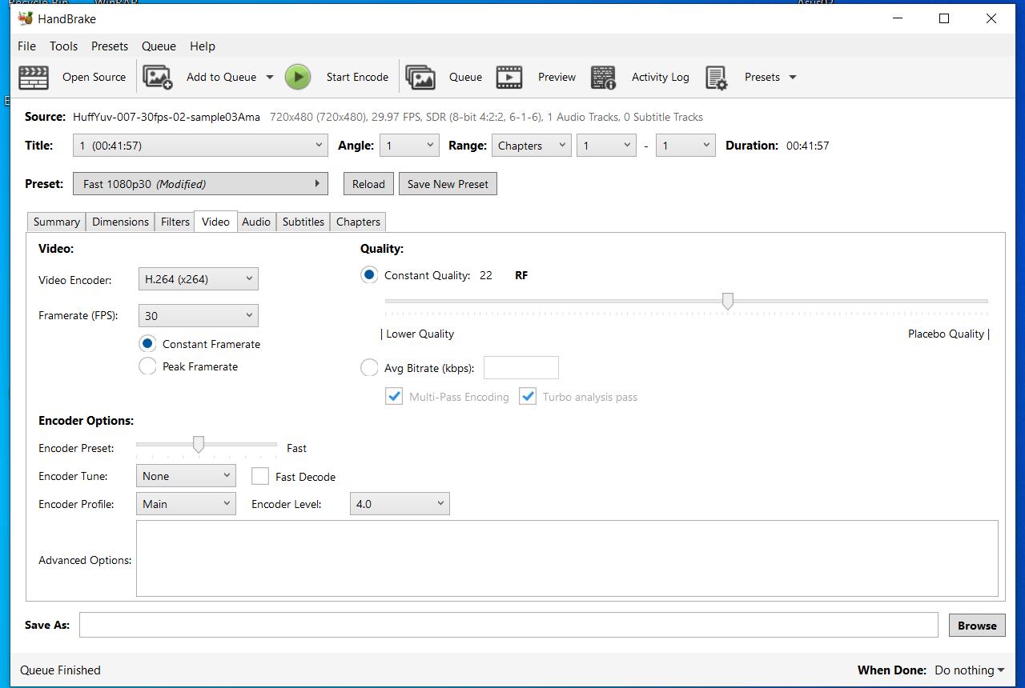This screenshot has height=688, width=1025.
Task: Click the Encoder Preset slider handle
Action: coord(198,444)
